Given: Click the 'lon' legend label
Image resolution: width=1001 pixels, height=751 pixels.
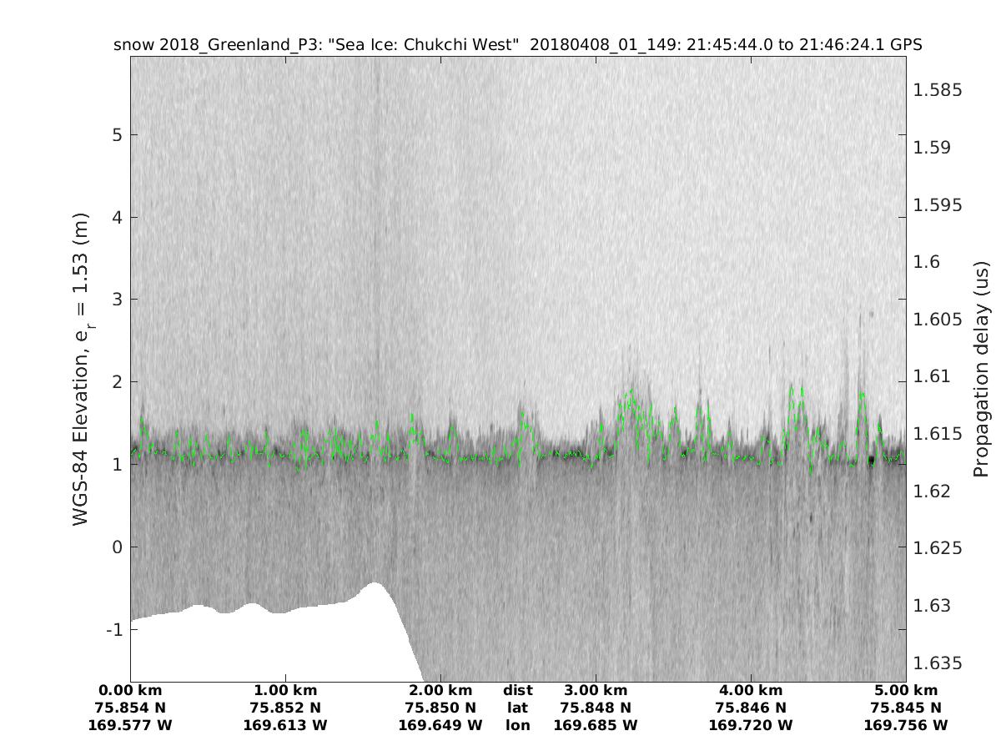Looking at the screenshot, I should click(x=517, y=725).
